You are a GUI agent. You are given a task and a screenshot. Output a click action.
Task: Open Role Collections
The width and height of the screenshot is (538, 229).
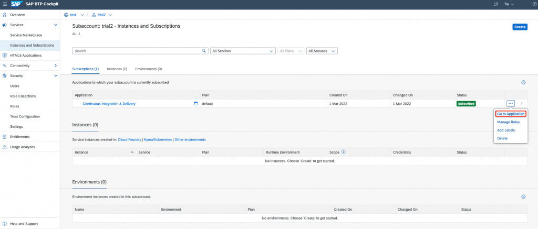[23, 96]
